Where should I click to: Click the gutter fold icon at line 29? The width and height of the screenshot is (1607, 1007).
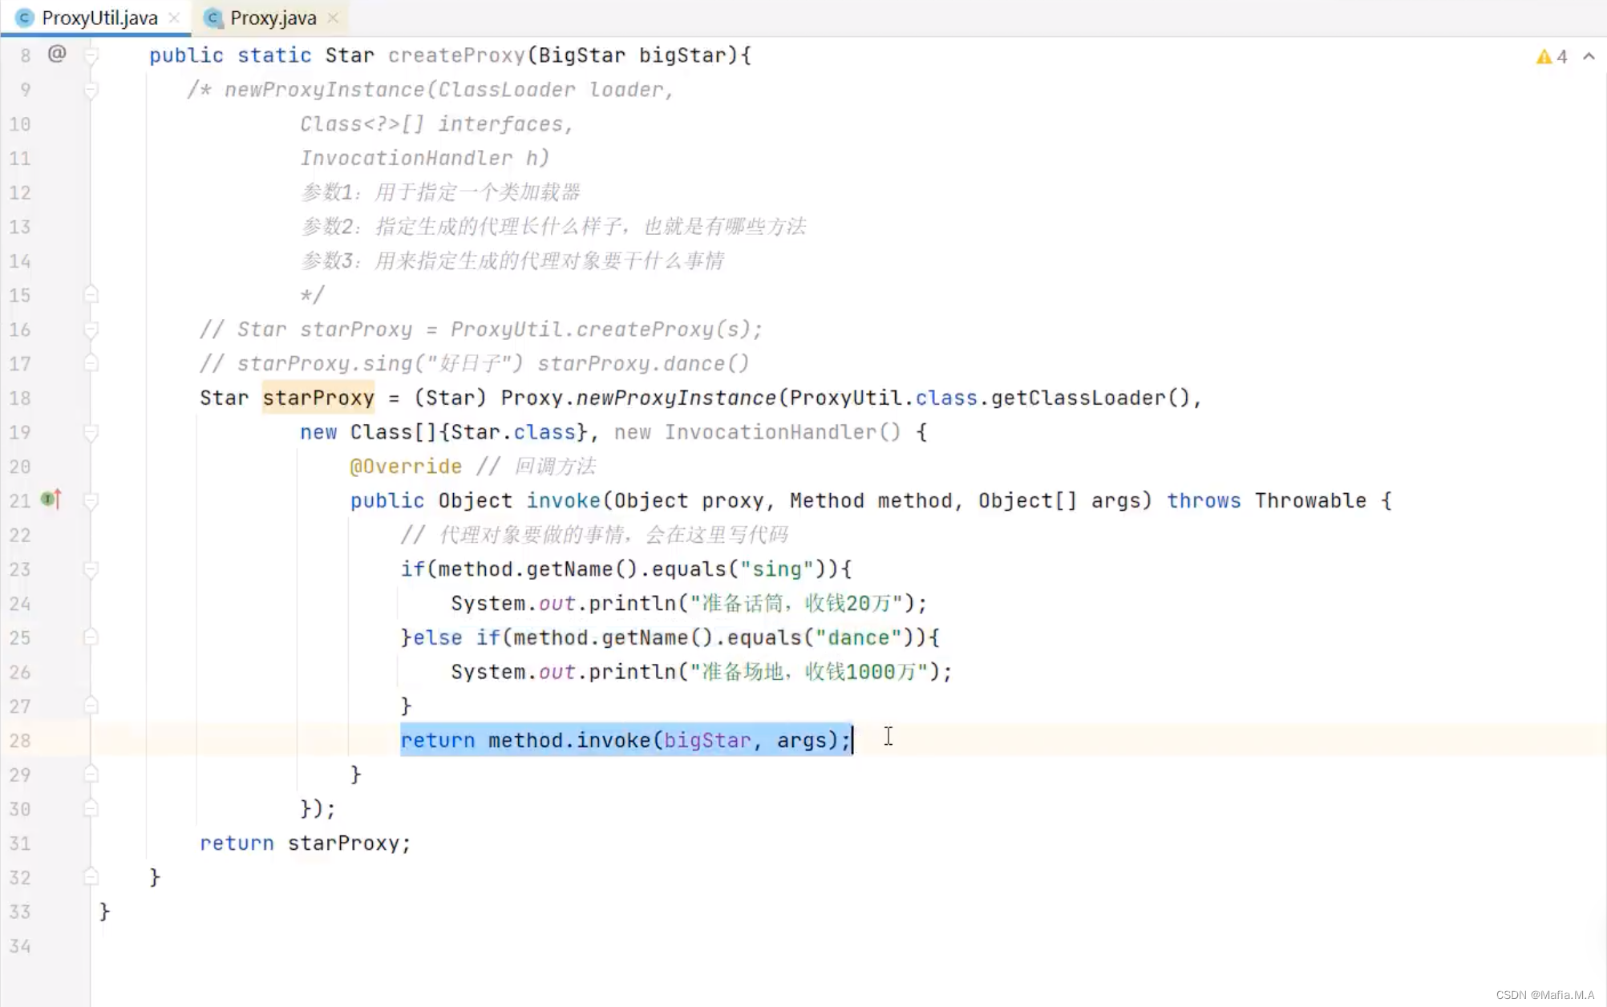click(91, 774)
